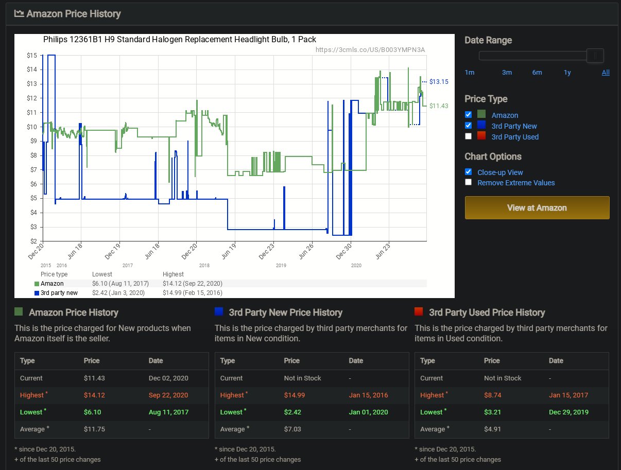
Task: Click the Jan 01, 2020 date cell
Action: point(368,412)
